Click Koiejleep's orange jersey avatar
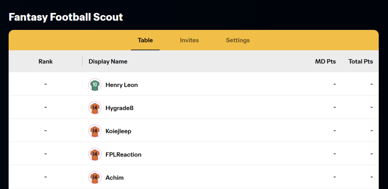The width and height of the screenshot is (388, 189). tap(95, 131)
